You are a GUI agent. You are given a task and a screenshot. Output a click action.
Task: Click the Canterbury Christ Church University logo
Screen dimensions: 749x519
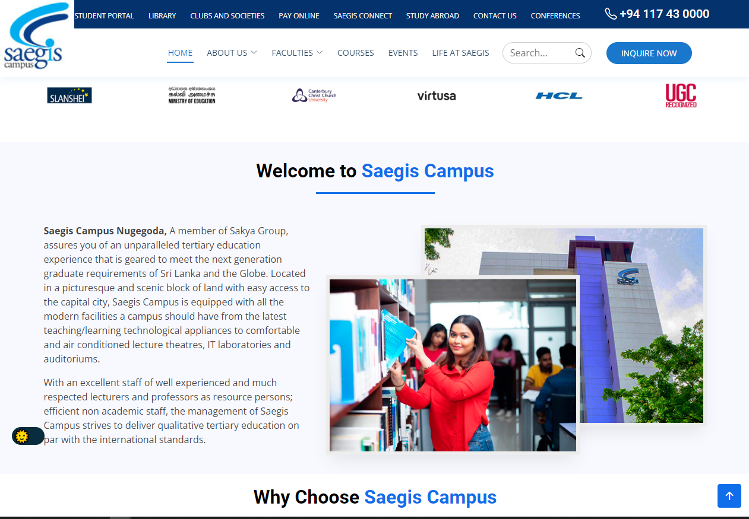click(314, 95)
